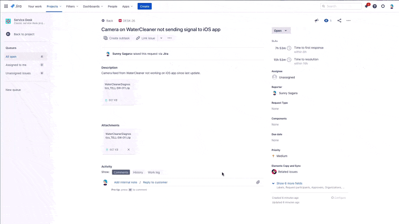Open the user profile avatar in top bar

click(x=392, y=6)
